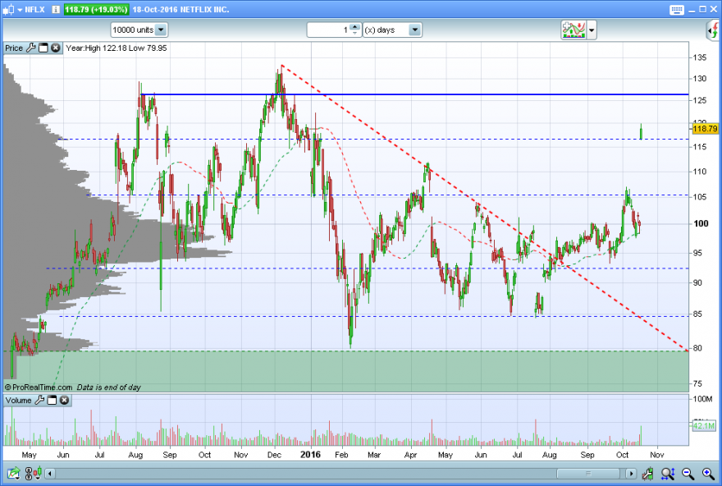Viewport: 722px width, 486px height.
Task: Click the zoom in magnifier icon
Action: (708, 473)
